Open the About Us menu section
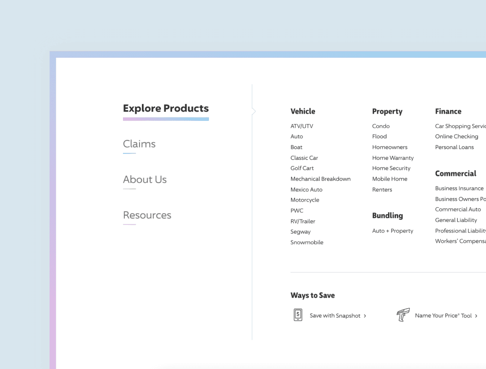This screenshot has width=486, height=369. coord(145,180)
